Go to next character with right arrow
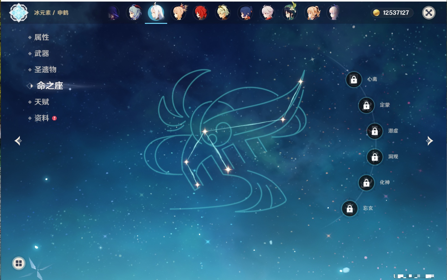Screen dimensions: 447x280 point(429,141)
